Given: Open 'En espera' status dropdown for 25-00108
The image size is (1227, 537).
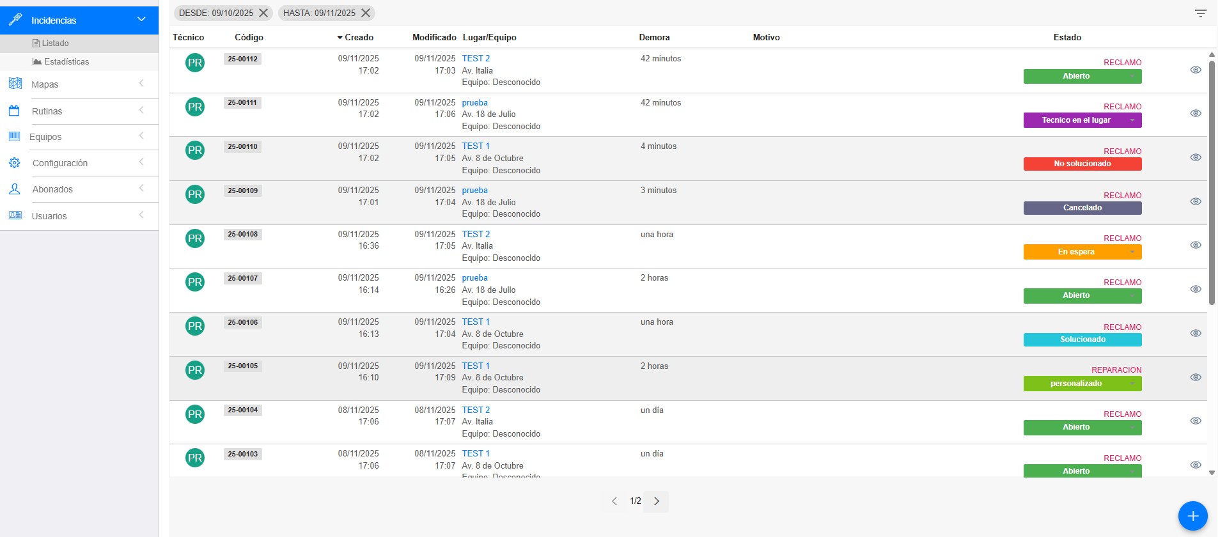Looking at the screenshot, I should click(x=1082, y=252).
